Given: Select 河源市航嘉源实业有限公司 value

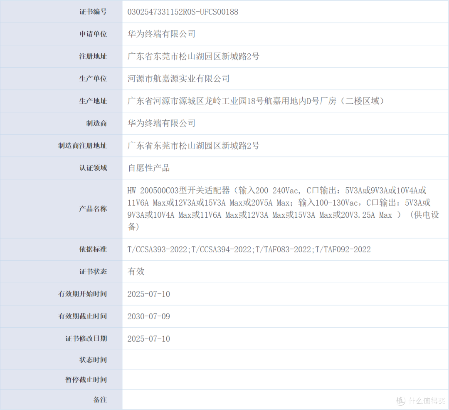Looking at the screenshot, I should (178, 79).
